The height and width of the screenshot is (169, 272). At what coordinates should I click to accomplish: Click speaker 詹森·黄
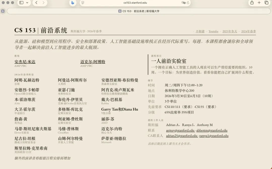coord(21,119)
